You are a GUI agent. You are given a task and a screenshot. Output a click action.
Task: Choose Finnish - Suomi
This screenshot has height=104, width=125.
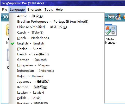[57, 49]
